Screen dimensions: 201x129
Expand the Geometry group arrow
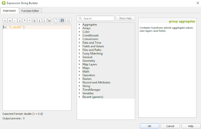click(79, 61)
